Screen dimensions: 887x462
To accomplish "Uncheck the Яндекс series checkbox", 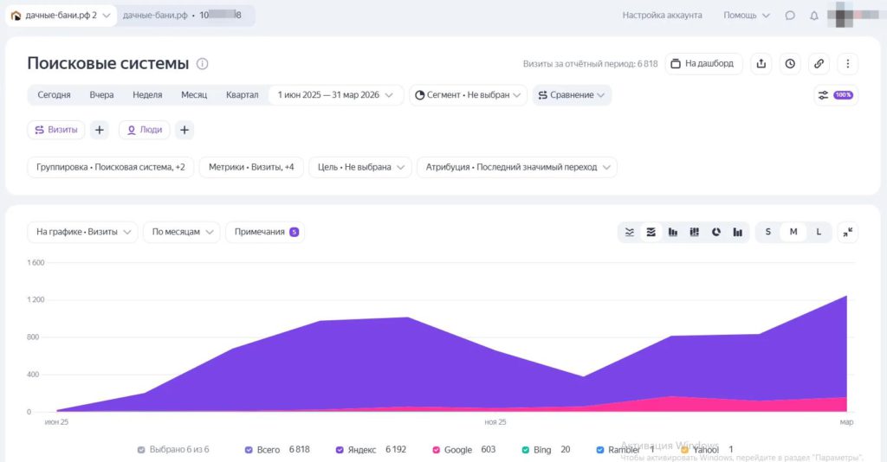I will [340, 450].
